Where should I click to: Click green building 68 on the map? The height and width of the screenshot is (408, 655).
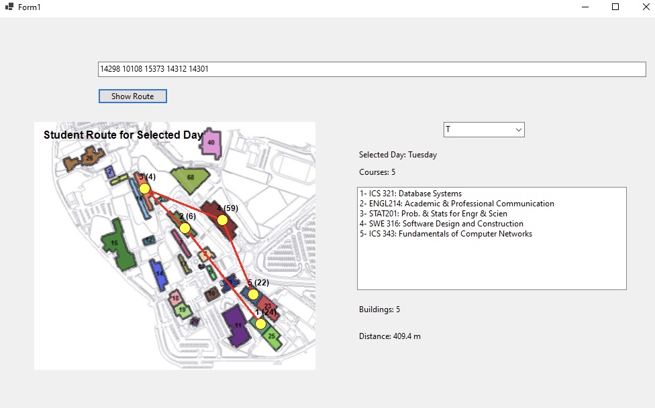pyautogui.click(x=190, y=180)
